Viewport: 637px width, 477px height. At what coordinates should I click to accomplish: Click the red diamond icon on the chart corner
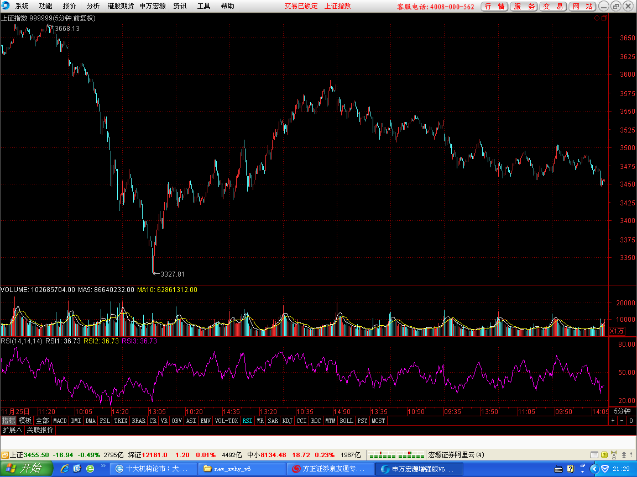(597, 18)
